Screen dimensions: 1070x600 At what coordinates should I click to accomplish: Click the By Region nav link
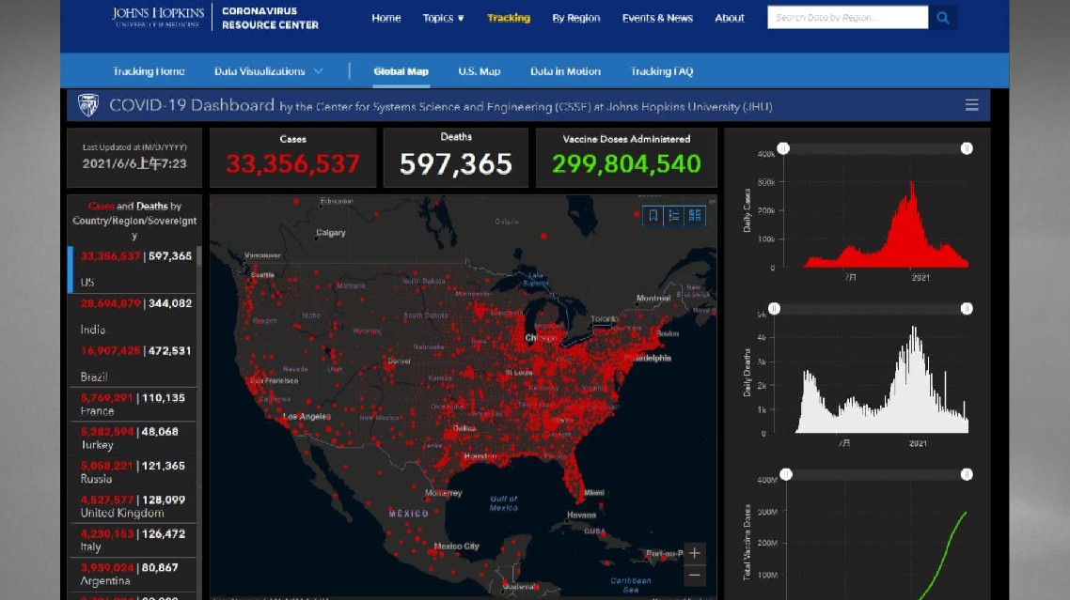click(x=575, y=18)
